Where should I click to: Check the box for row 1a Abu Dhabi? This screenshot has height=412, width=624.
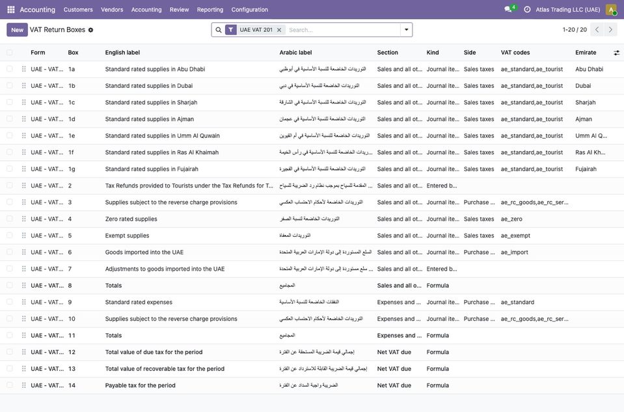point(10,69)
